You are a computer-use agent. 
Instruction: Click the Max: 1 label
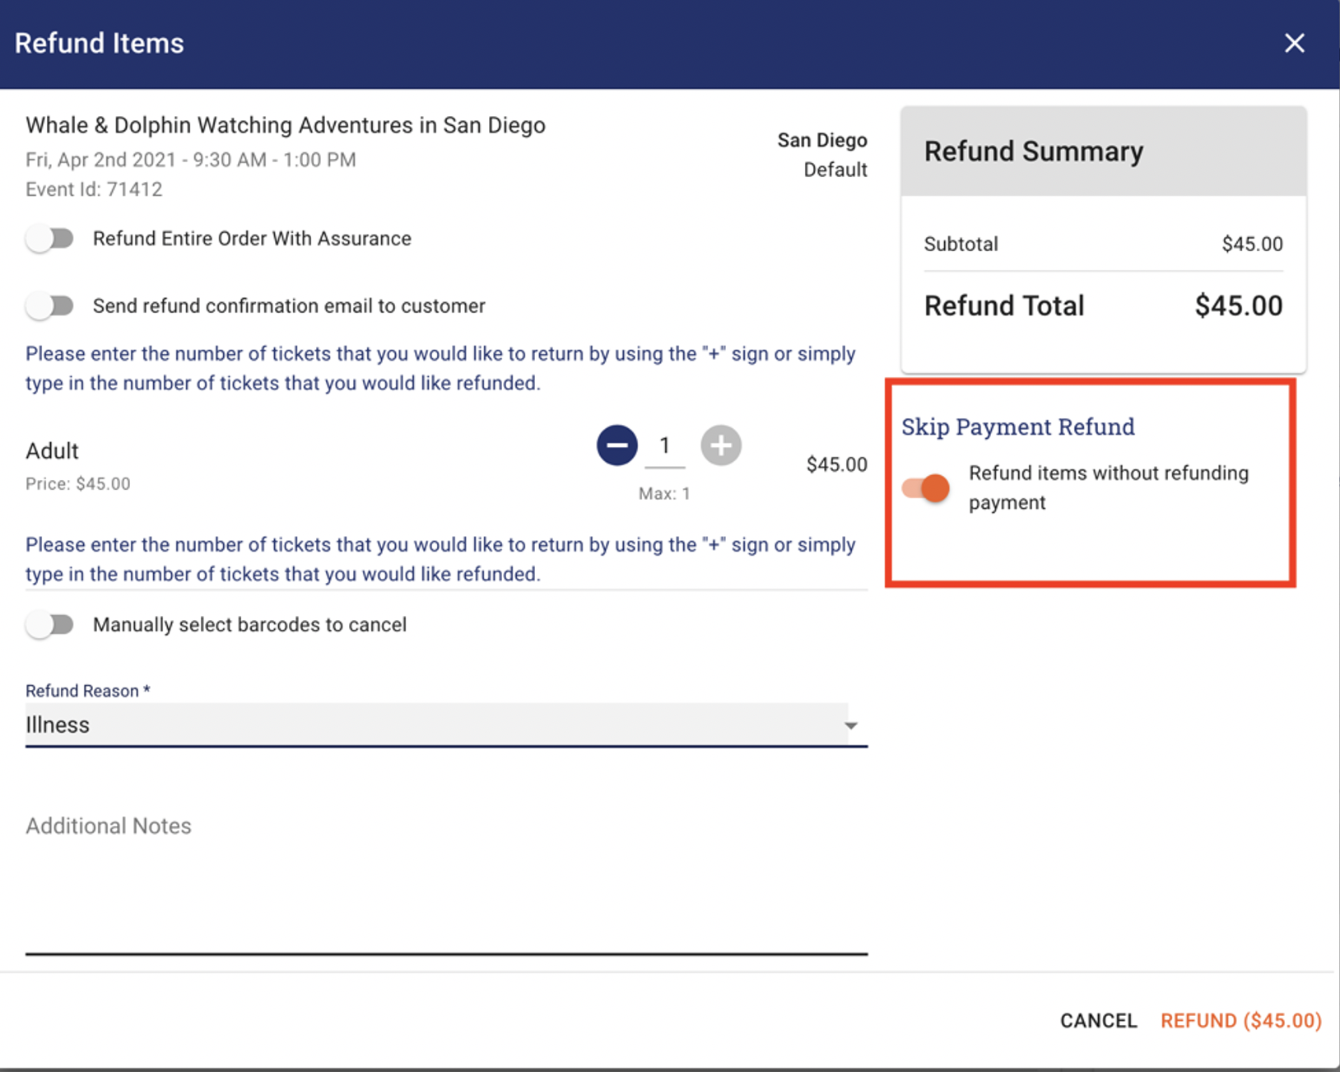(x=664, y=494)
